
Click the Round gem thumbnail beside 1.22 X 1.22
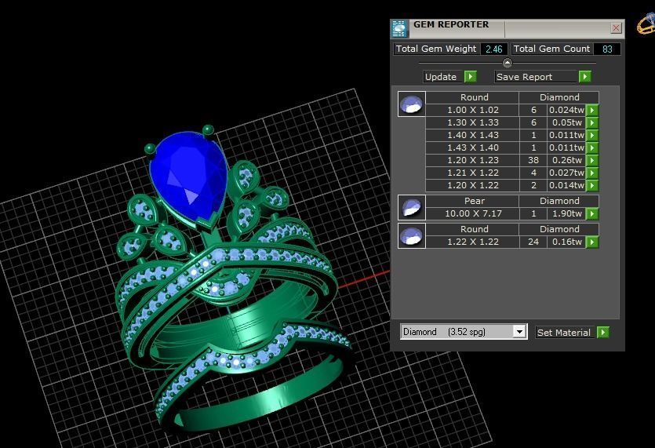pyautogui.click(x=412, y=235)
